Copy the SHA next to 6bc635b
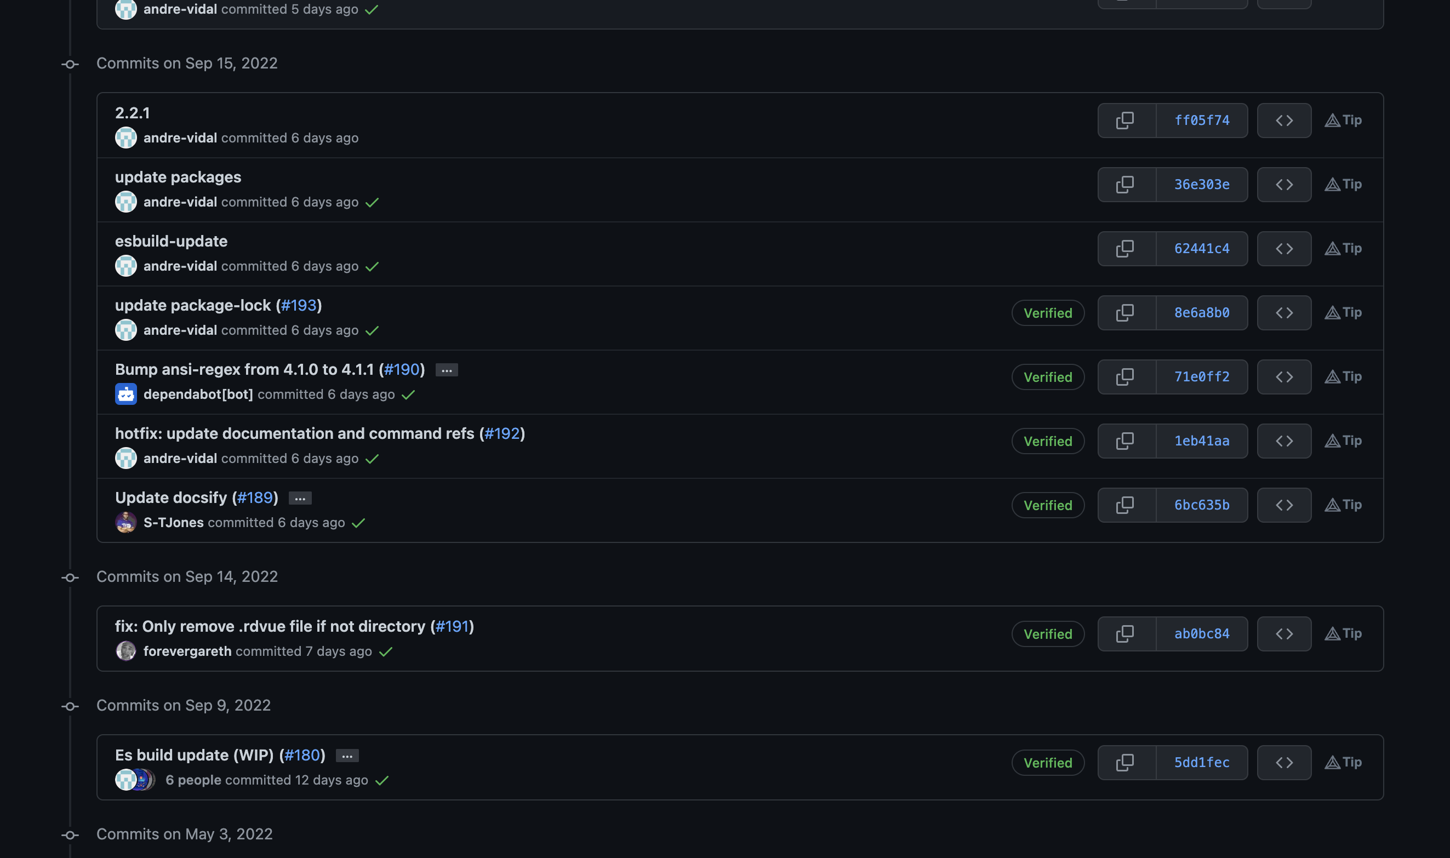This screenshot has height=858, width=1450. point(1125,505)
